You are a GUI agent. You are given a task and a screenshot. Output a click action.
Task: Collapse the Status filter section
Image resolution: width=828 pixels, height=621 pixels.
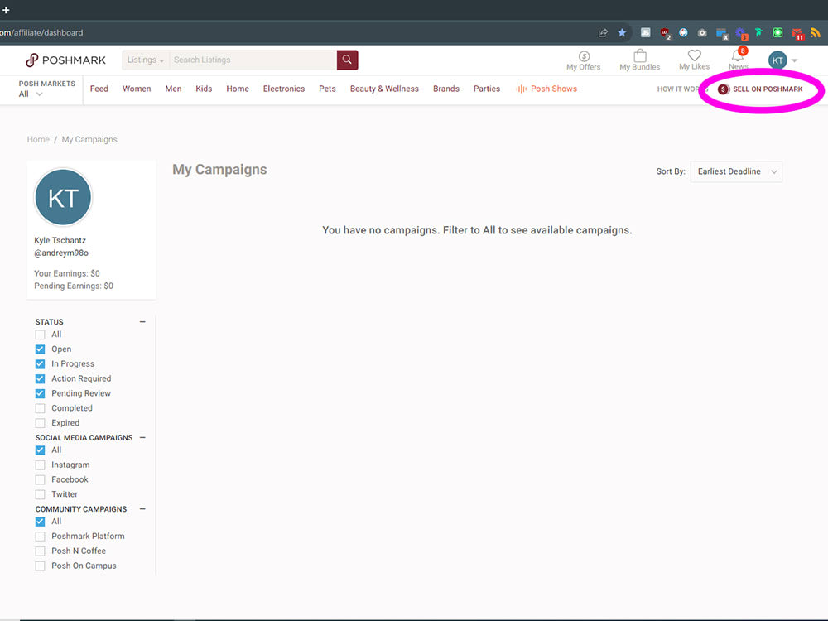point(142,321)
